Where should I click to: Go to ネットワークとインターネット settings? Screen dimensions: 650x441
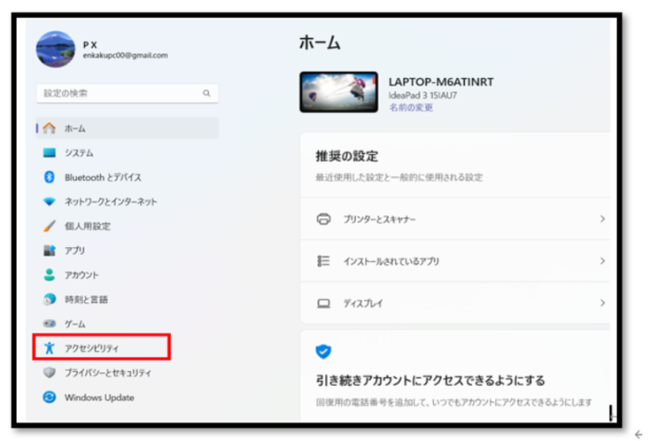click(x=128, y=201)
